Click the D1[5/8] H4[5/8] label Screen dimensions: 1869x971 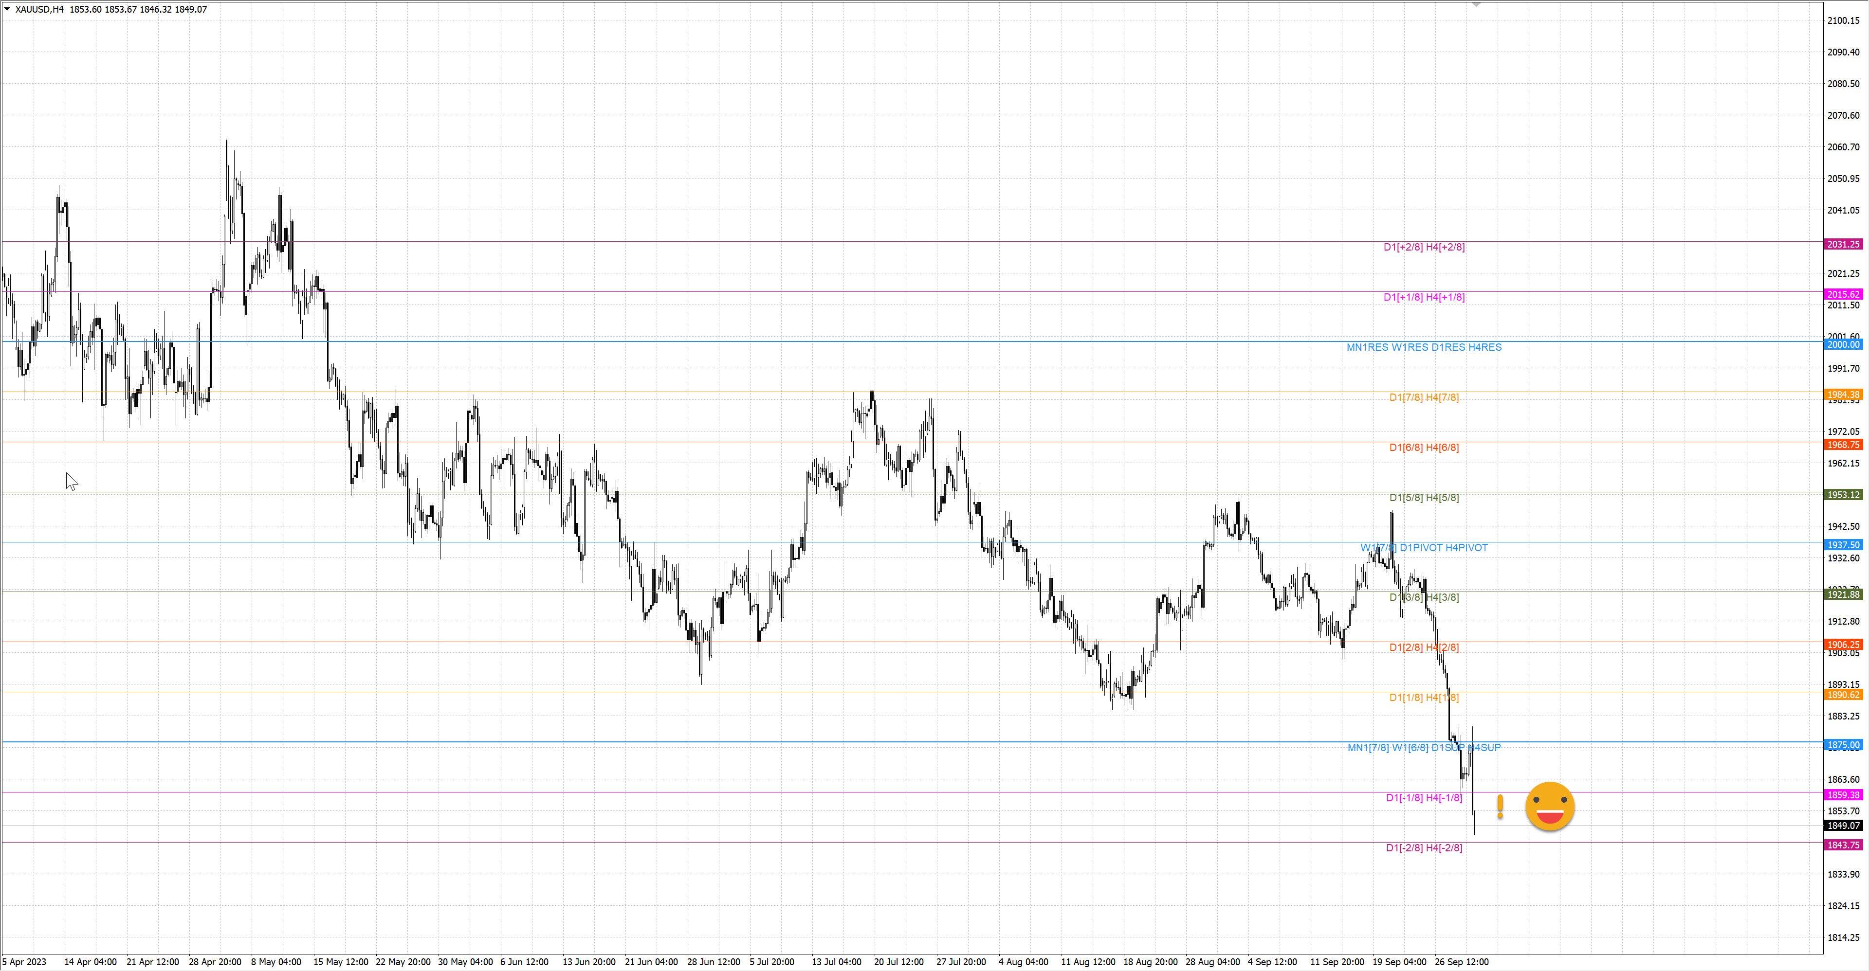1424,498
